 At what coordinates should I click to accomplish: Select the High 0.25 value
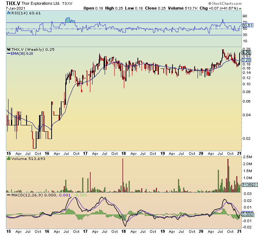point(114,8)
